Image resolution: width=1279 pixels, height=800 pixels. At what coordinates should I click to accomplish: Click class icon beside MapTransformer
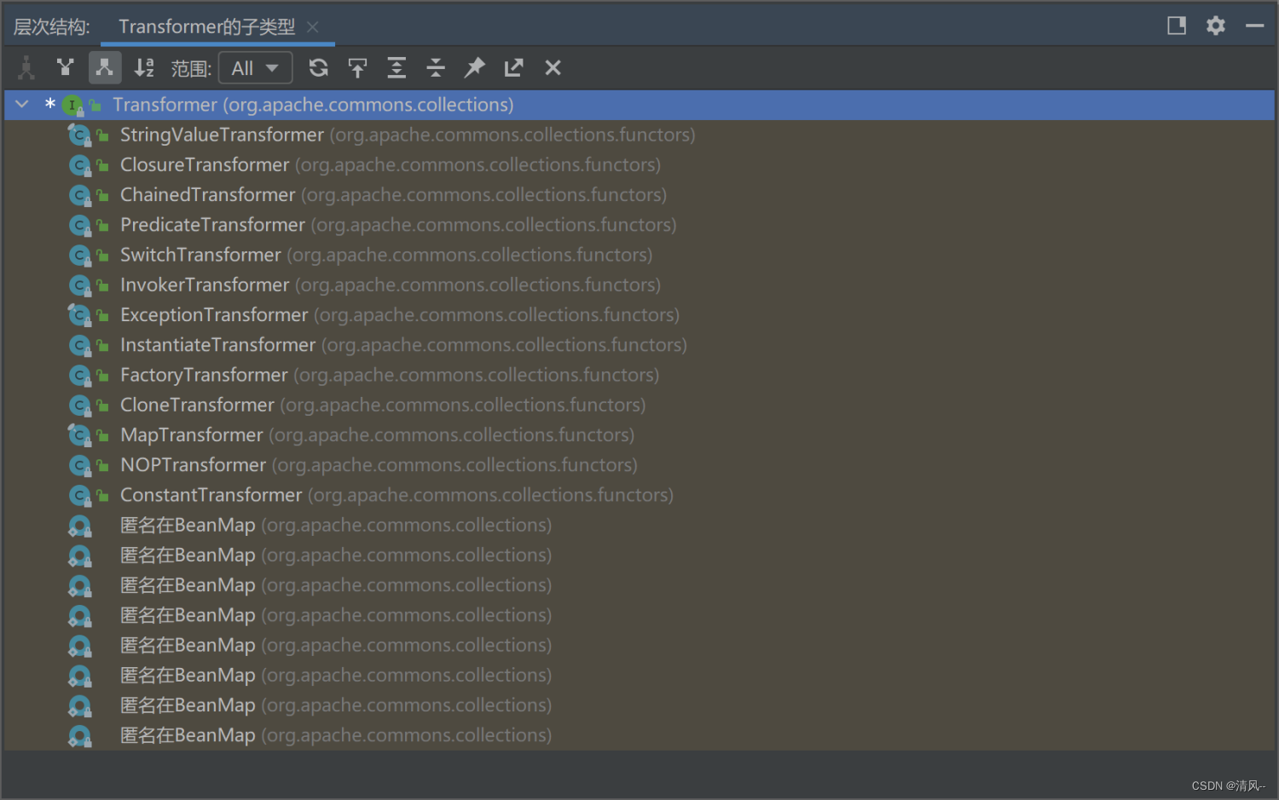coord(79,436)
